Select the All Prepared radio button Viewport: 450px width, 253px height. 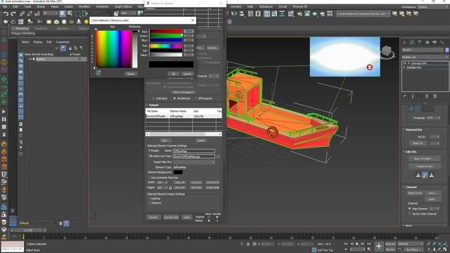[x=195, y=98]
